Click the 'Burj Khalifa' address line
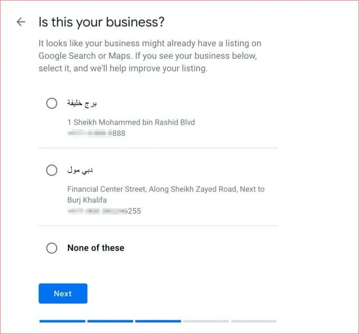 (x=88, y=200)
